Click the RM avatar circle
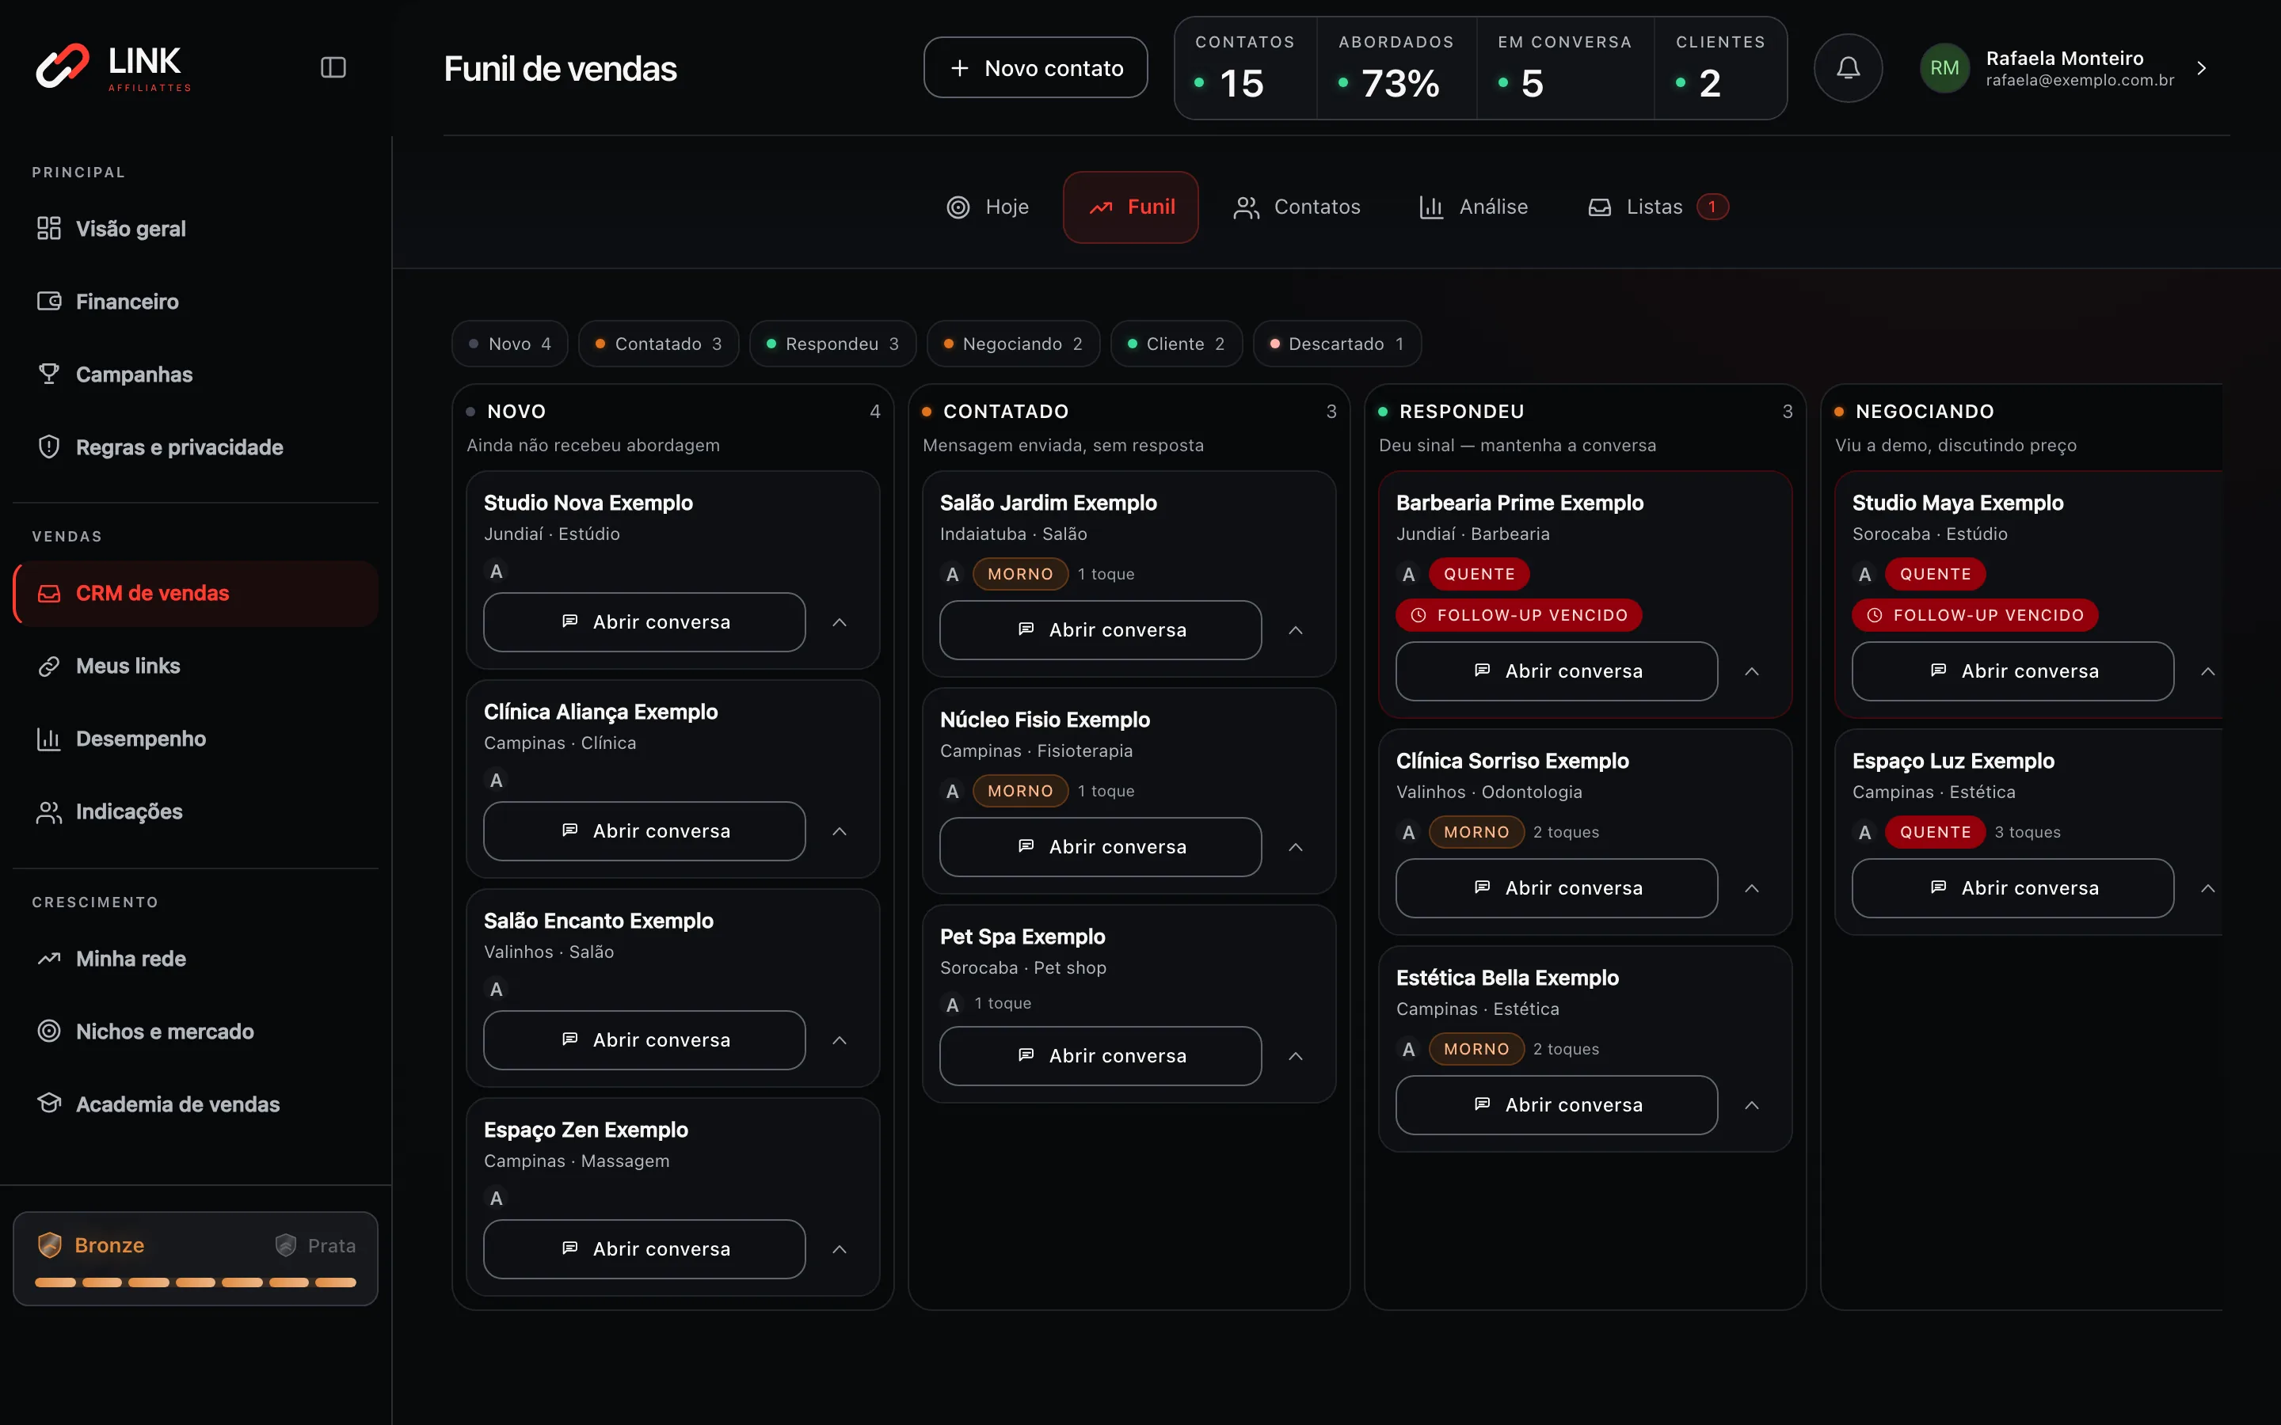 1944,68
